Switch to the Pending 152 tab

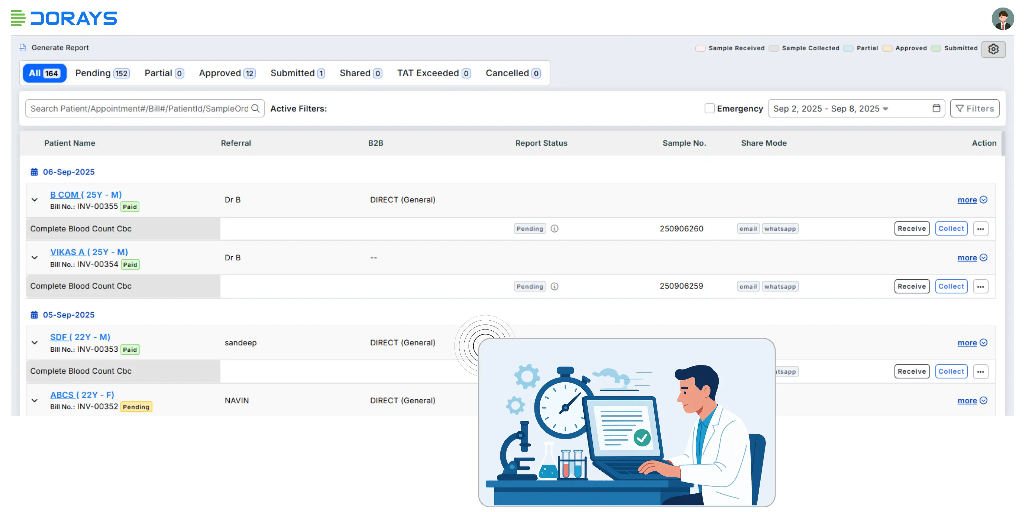(x=102, y=73)
